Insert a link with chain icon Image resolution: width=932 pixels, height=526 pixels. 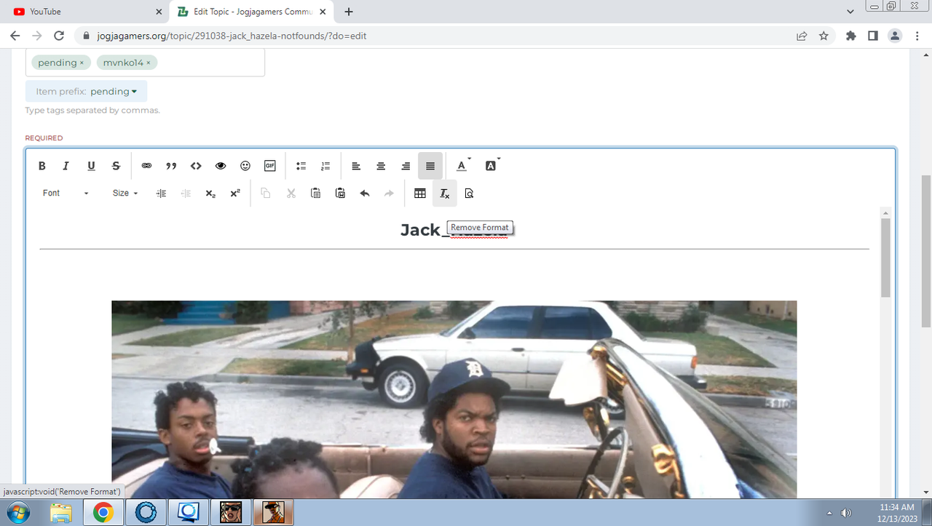pos(146,166)
